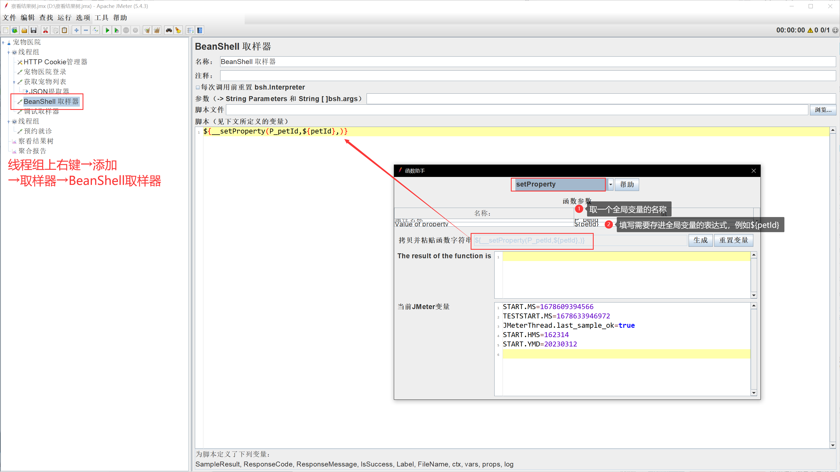
Task: Click the Save test plan floppy icon
Action: tap(33, 30)
